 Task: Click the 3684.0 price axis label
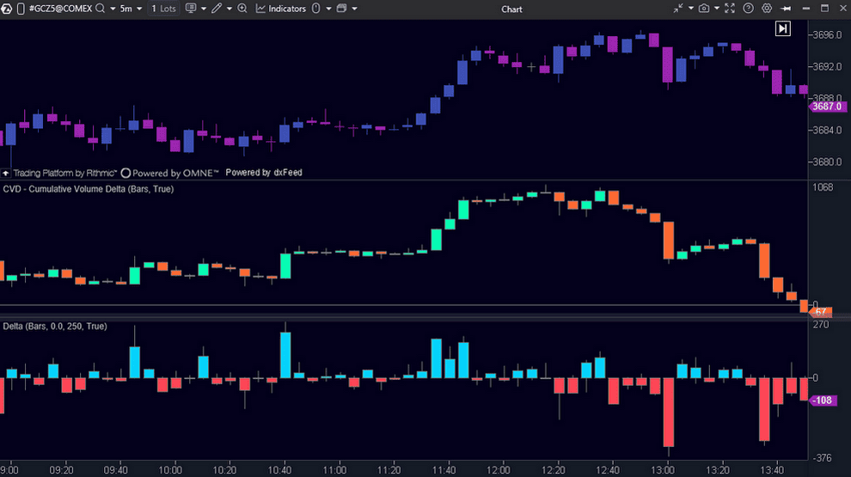tap(827, 131)
